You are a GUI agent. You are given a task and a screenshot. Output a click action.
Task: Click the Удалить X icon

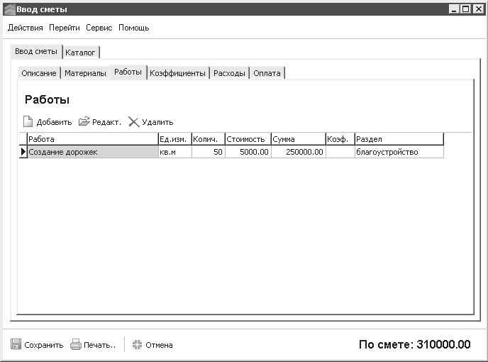pyautogui.click(x=133, y=121)
